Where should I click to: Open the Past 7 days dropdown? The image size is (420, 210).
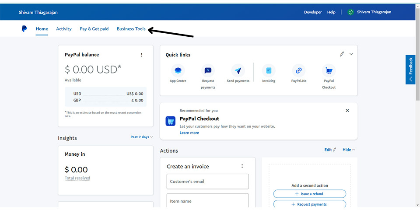141,137
